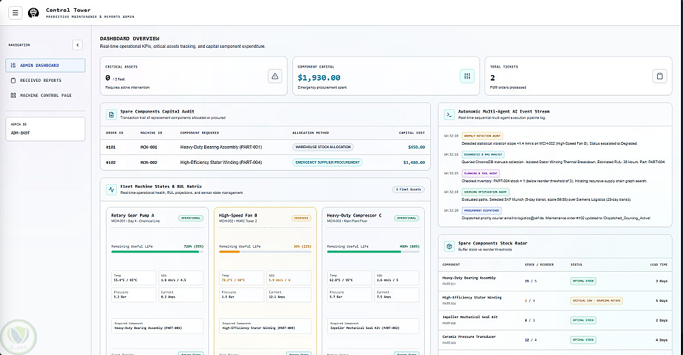Click the Component Capital sliders icon

467,76
